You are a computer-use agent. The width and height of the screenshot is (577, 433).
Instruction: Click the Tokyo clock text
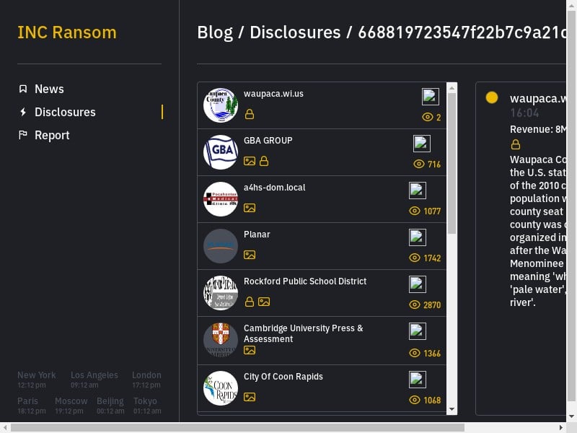[x=147, y=406]
